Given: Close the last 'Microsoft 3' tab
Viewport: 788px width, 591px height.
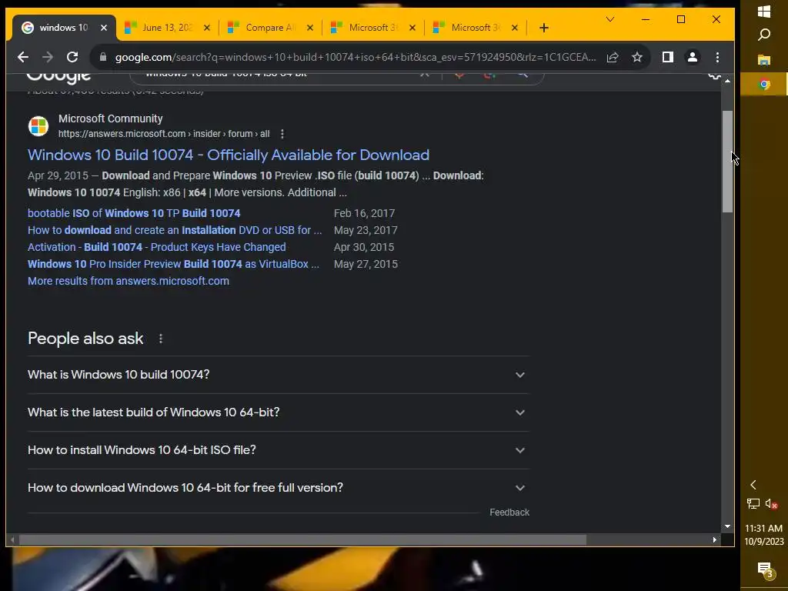Looking at the screenshot, I should point(515,28).
